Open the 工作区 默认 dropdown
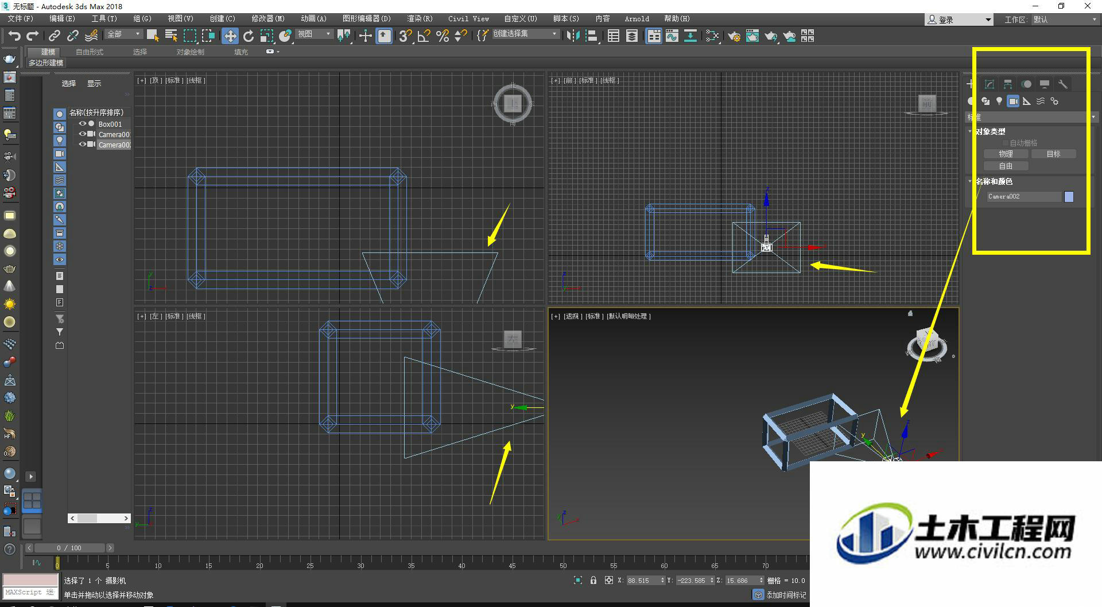The height and width of the screenshot is (607, 1102). 1065,20
